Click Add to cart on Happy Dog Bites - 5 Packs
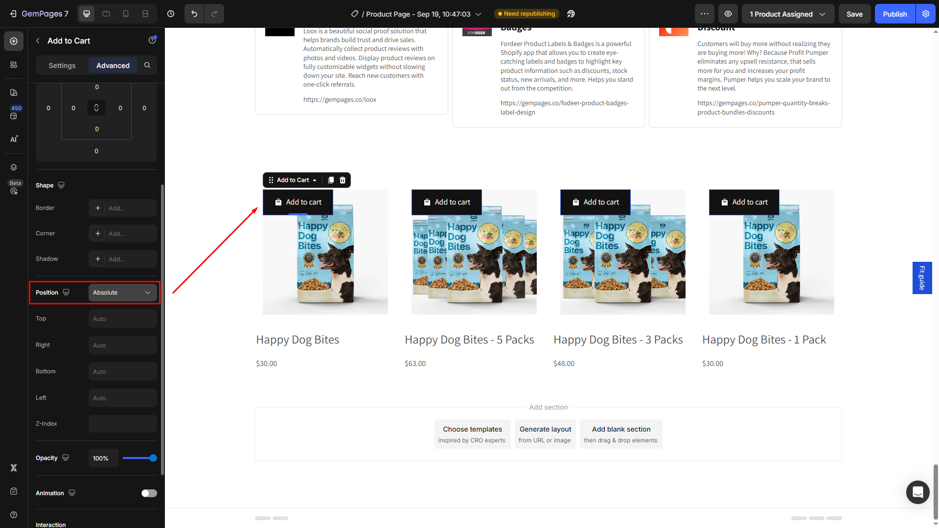This screenshot has width=939, height=528. point(447,202)
